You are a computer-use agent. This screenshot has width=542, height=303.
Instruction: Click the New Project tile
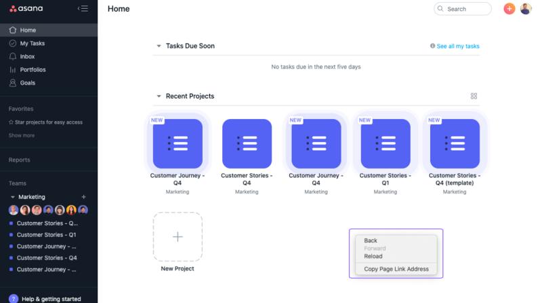point(178,242)
